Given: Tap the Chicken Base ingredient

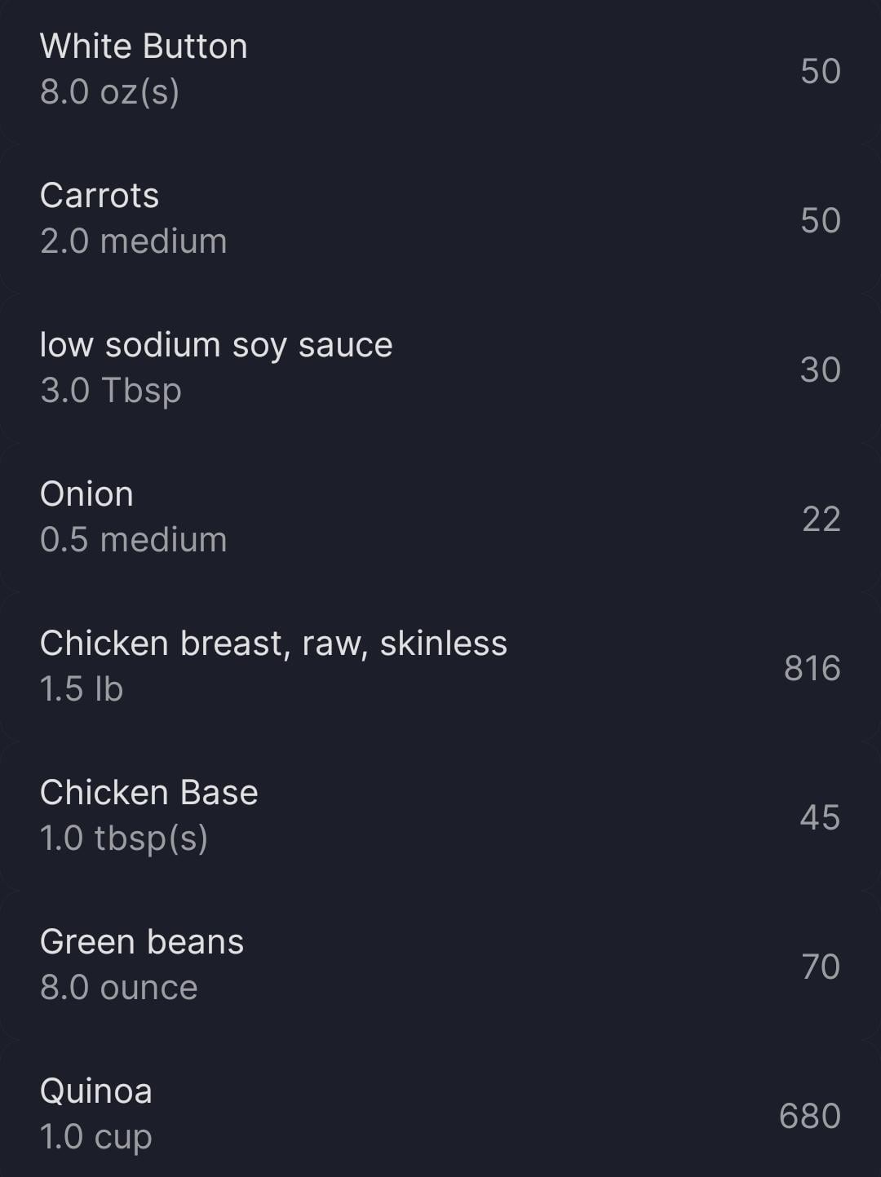Looking at the screenshot, I should [x=148, y=793].
